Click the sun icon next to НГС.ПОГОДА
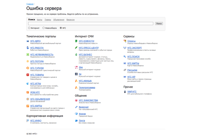 pyautogui.click(x=28, y=61)
